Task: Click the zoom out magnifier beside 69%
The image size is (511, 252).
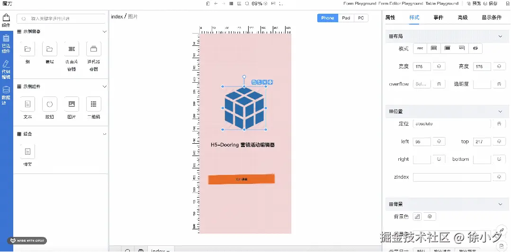Action: tap(247, 4)
